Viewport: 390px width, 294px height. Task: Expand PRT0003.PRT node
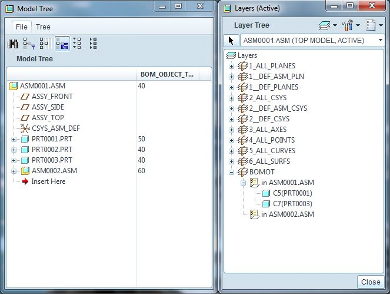14,160
